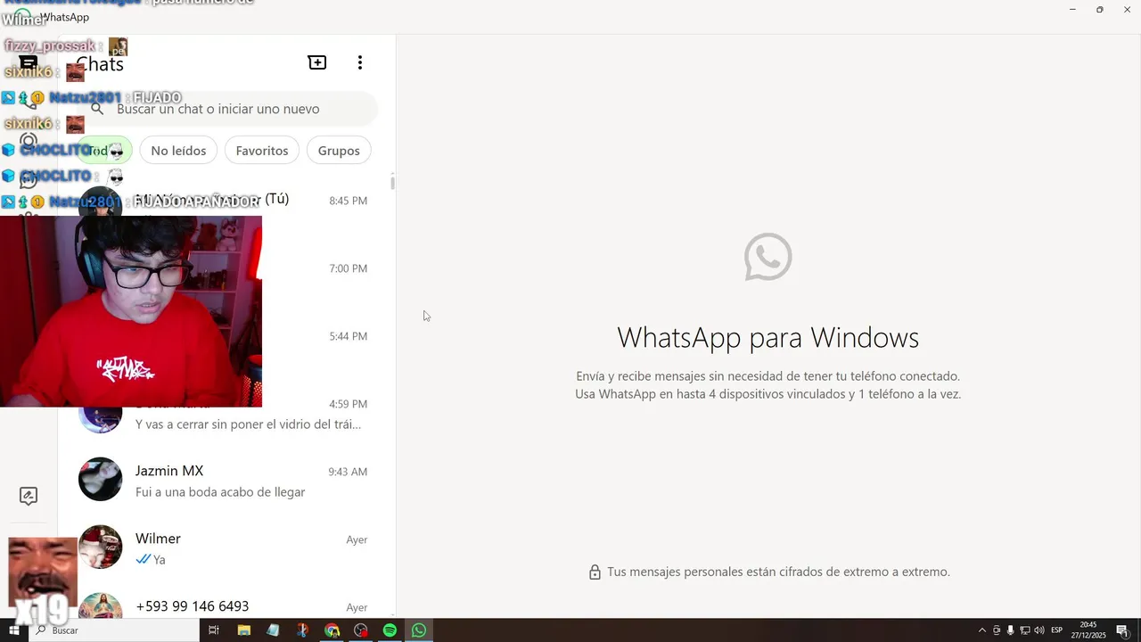This screenshot has width=1141, height=642.
Task: Minimize the WhatsApp window
Action: [1072, 9]
